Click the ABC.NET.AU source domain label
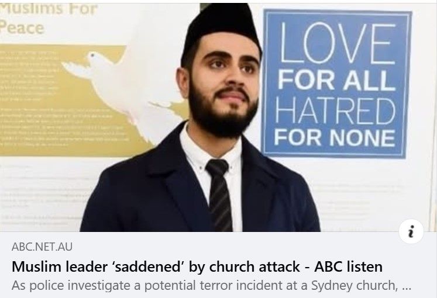This screenshot has height=298, width=437. point(42,247)
